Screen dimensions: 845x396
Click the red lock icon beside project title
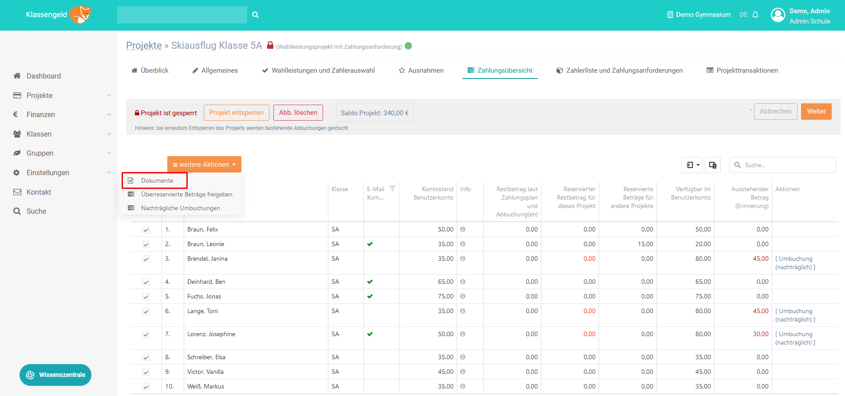point(270,45)
